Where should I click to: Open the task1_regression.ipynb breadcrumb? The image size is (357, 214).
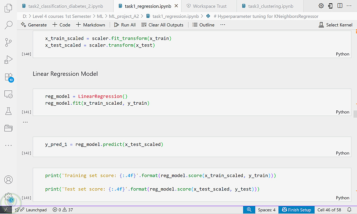(172, 16)
